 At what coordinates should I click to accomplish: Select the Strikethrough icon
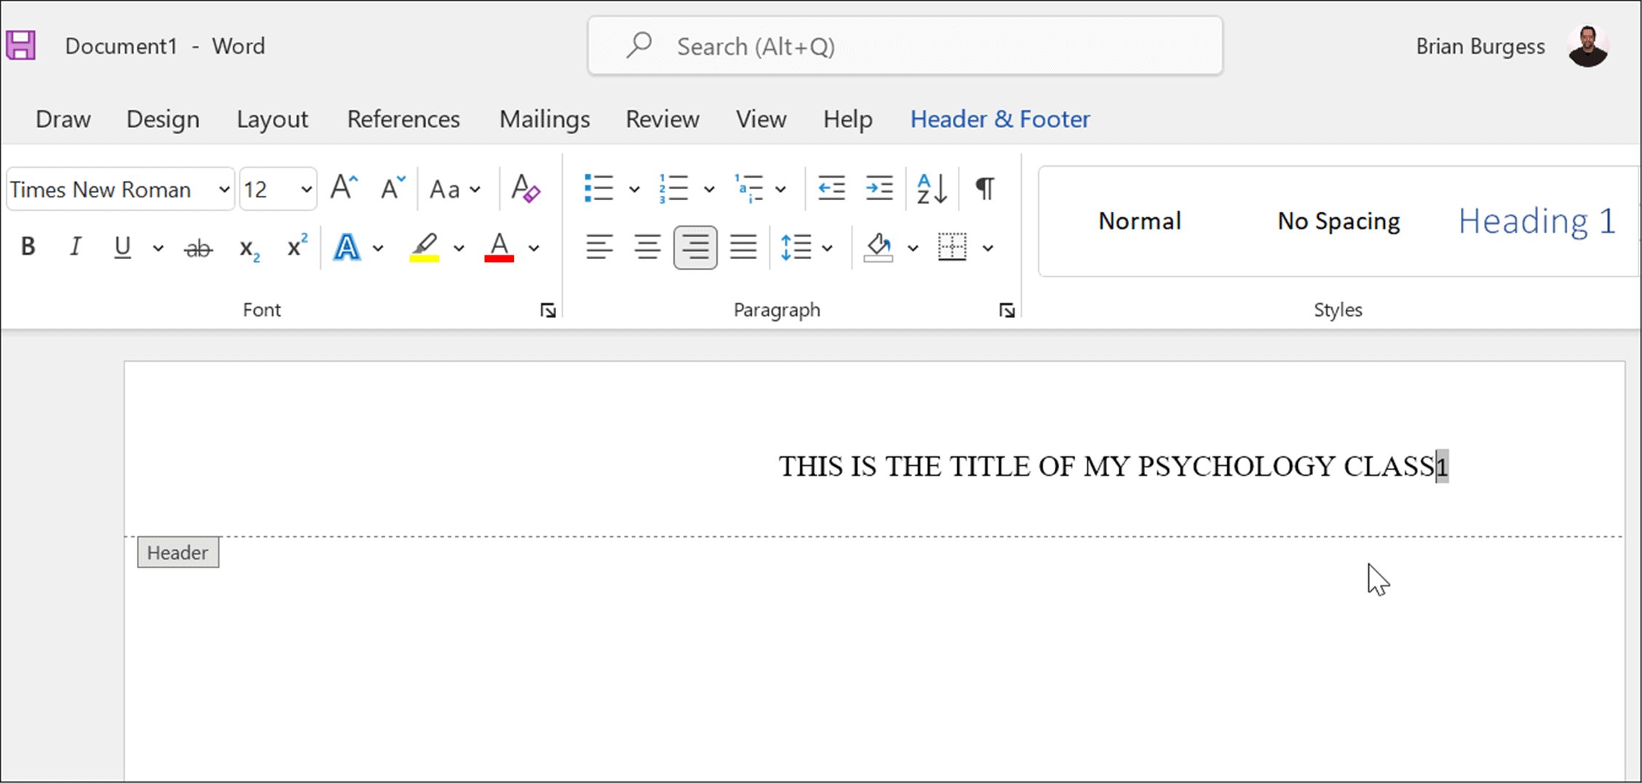tap(197, 247)
